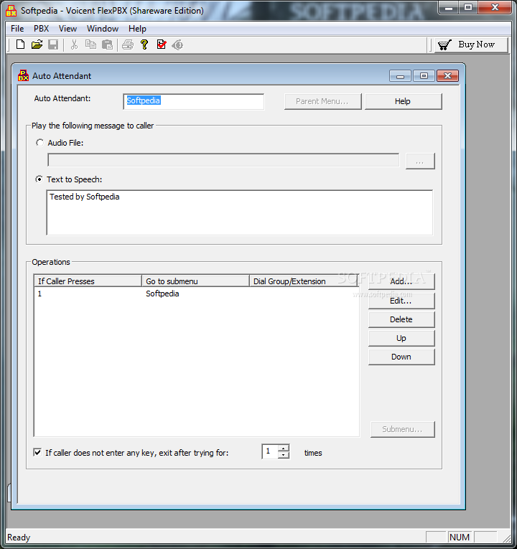Open the Help menu
The image size is (517, 549).
tap(137, 29)
